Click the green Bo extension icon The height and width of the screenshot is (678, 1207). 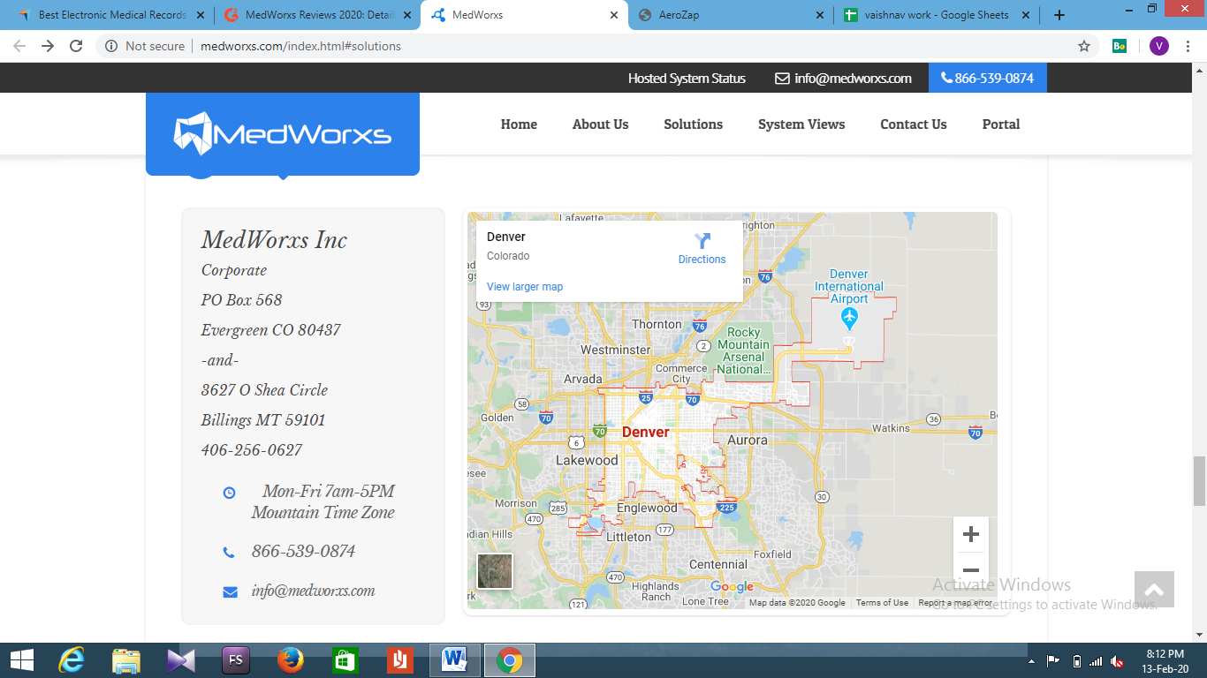(x=1120, y=46)
